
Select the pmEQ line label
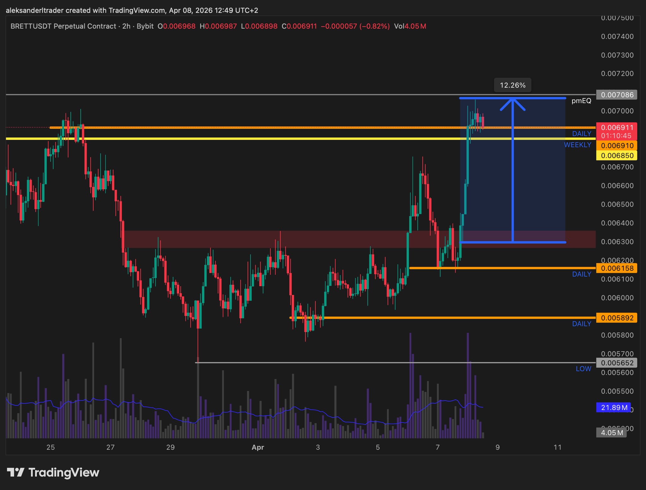pyautogui.click(x=581, y=101)
